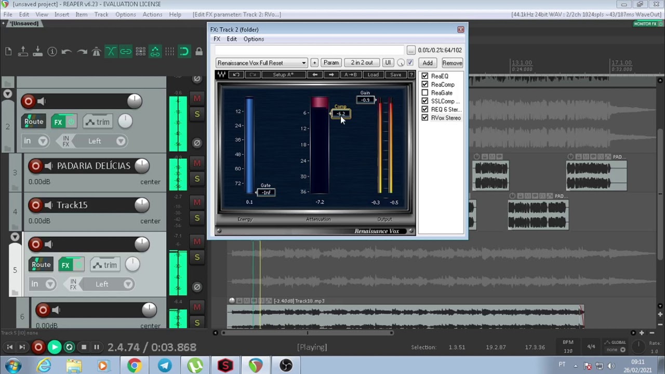Pause playback in transport bar

[97, 347]
